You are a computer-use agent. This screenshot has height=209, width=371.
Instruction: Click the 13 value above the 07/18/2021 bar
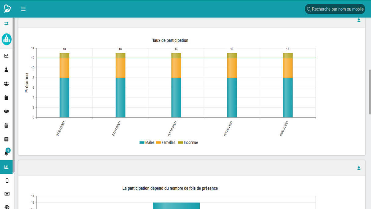[x=176, y=49]
